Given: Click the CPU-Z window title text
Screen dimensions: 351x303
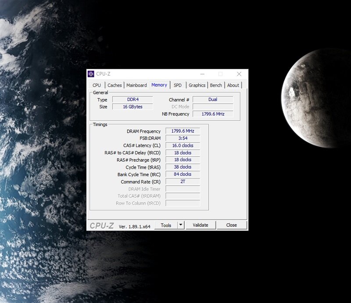Looking at the screenshot, I should 103,74.
